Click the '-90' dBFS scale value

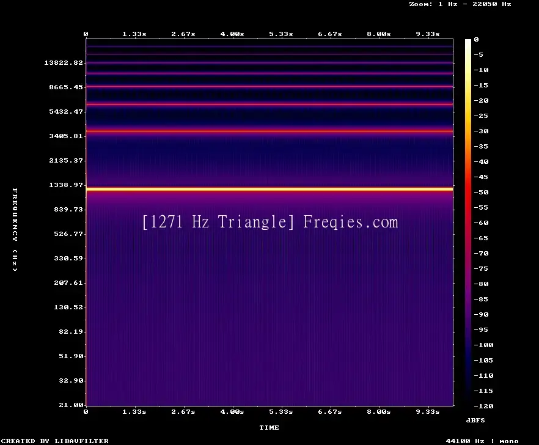click(481, 314)
